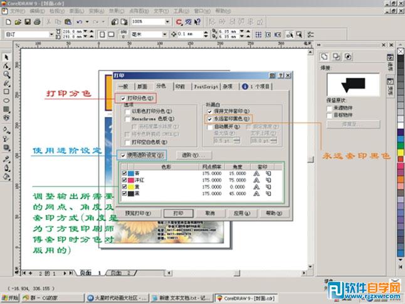Viewport: 405px width, 304px height.
Task: Click the Open file folder icon
Action: click(x=18, y=22)
